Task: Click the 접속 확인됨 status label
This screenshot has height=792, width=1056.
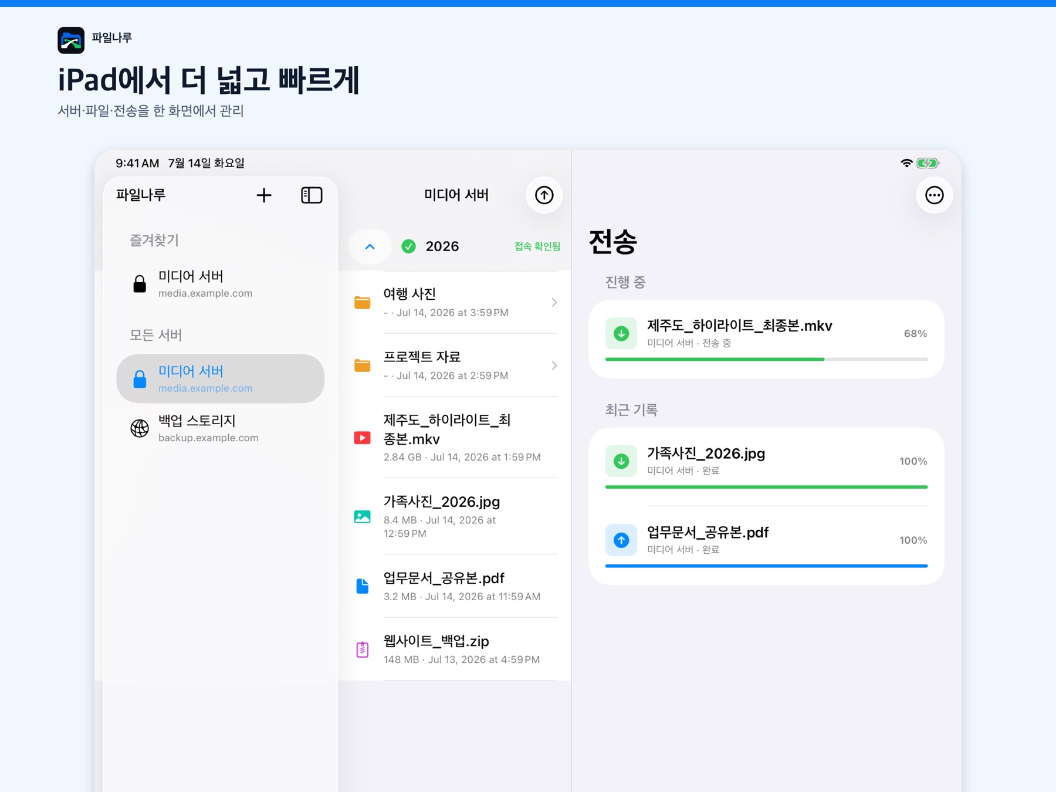Action: tap(537, 246)
